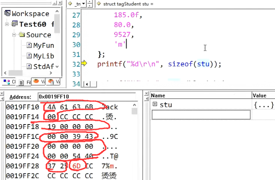Expand the stu variable in watch
Screen dimensions: 275x180
point(155,105)
